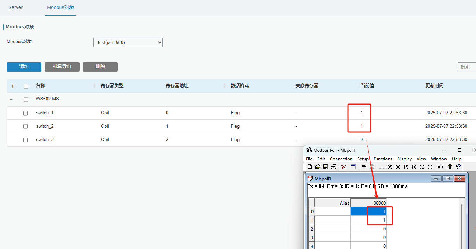
Task: Click the yellow question mark Help icon
Action: coord(450,167)
